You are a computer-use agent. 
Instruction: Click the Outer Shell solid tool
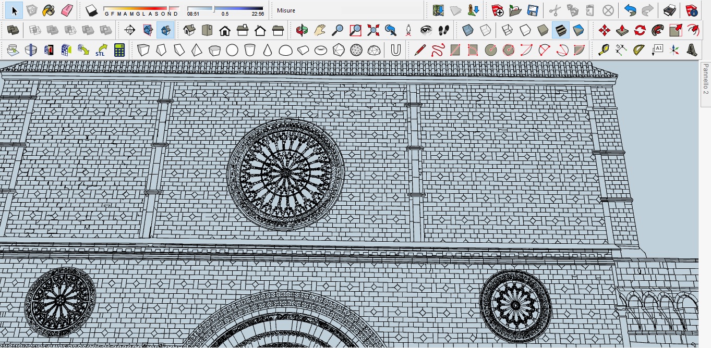(14, 30)
